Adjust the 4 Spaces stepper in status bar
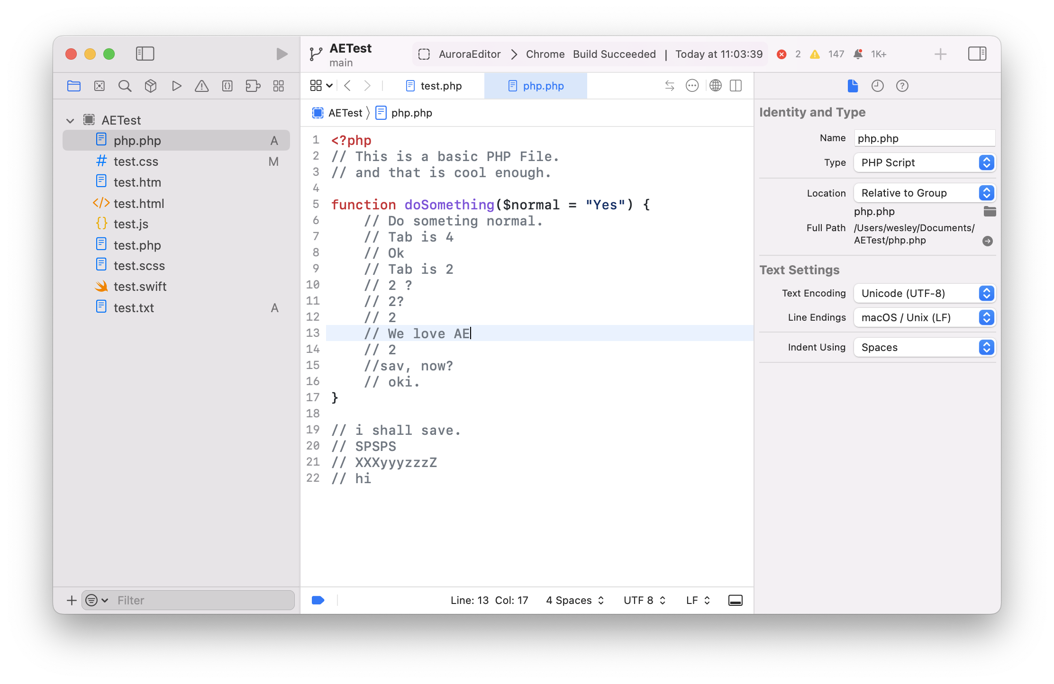The height and width of the screenshot is (684, 1054). (x=600, y=600)
